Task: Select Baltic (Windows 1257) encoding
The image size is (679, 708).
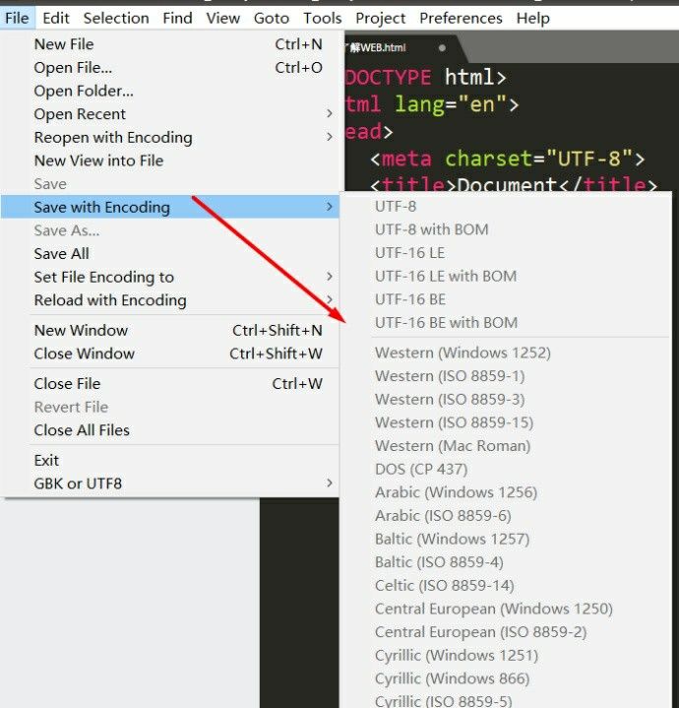Action: [505, 540]
